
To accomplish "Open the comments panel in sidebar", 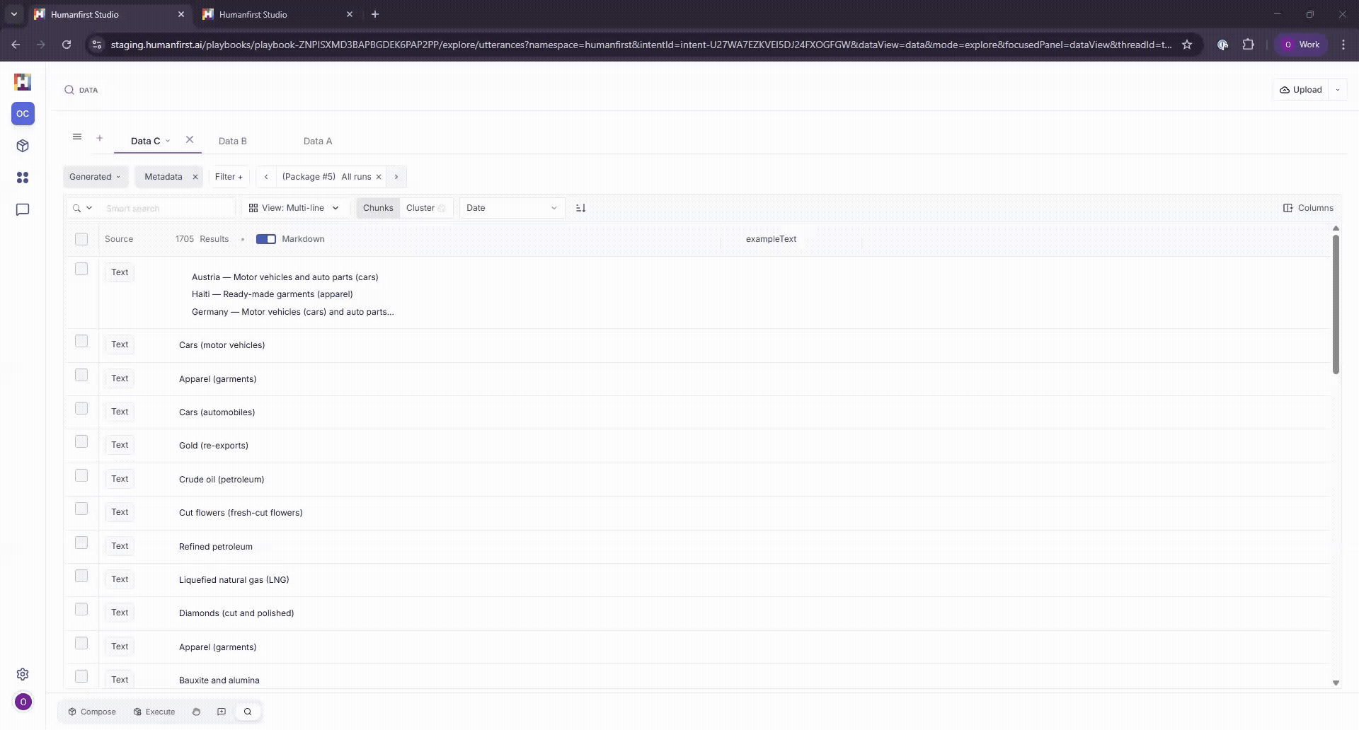I will tap(23, 209).
